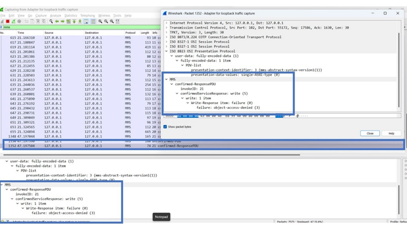This screenshot has height=229, width=407.
Task: Click the reload capture file icon
Action: (x=43, y=21)
